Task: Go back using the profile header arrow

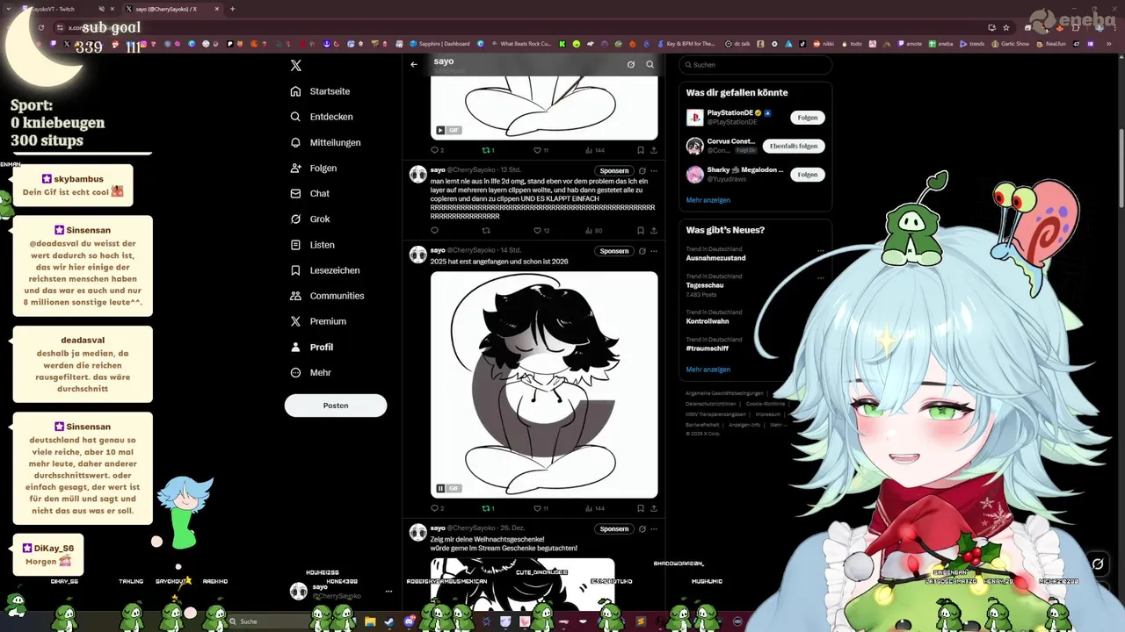Action: click(414, 64)
